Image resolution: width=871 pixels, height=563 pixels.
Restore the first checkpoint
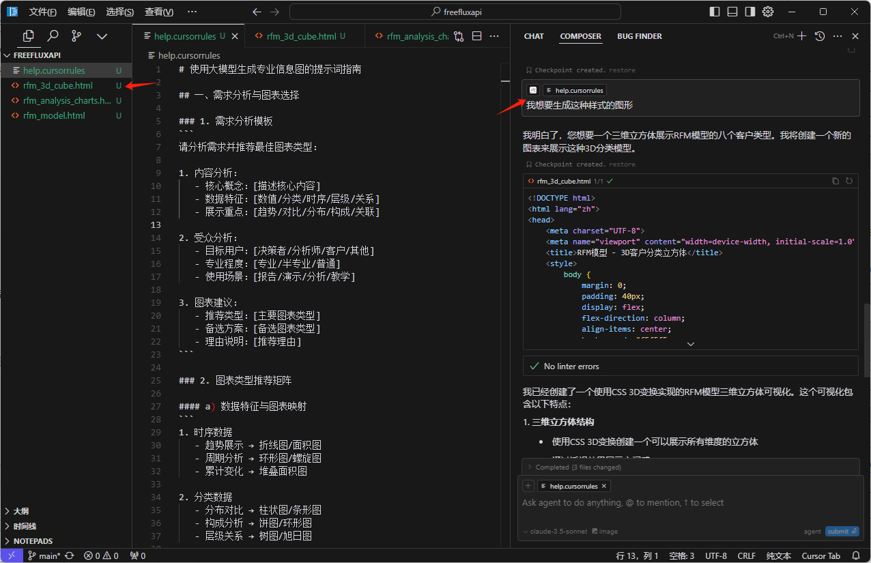(x=623, y=70)
